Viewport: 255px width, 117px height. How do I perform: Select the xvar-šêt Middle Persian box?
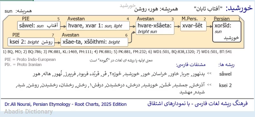tap(193, 26)
